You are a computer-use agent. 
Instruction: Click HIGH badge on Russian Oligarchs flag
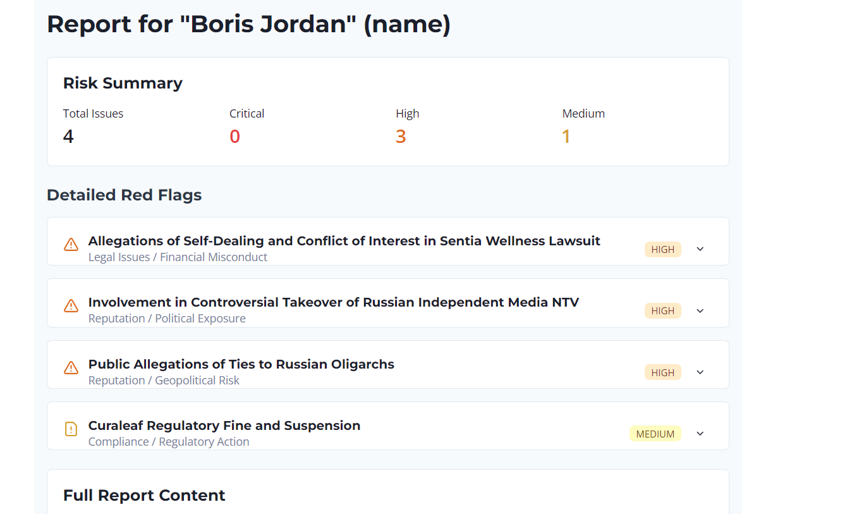coord(662,372)
